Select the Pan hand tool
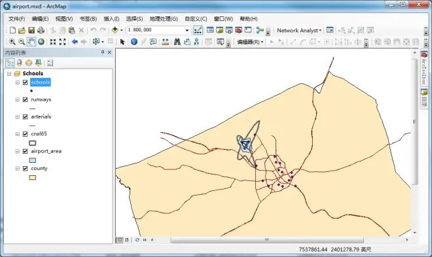This screenshot has height=257, width=432. [31, 42]
